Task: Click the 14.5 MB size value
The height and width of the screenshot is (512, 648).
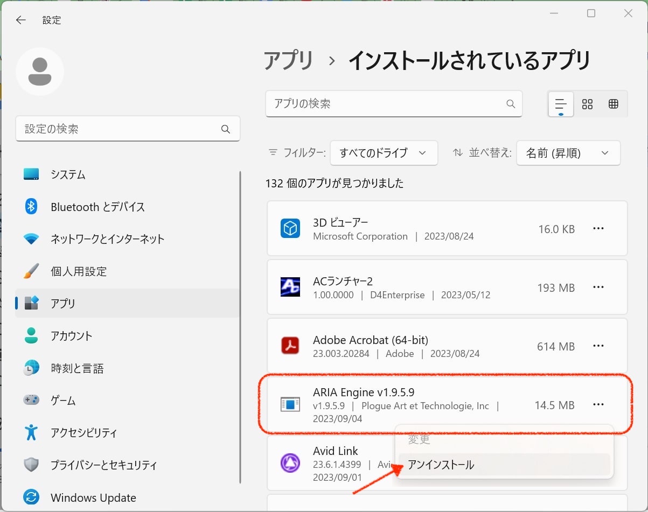Action: coord(555,405)
